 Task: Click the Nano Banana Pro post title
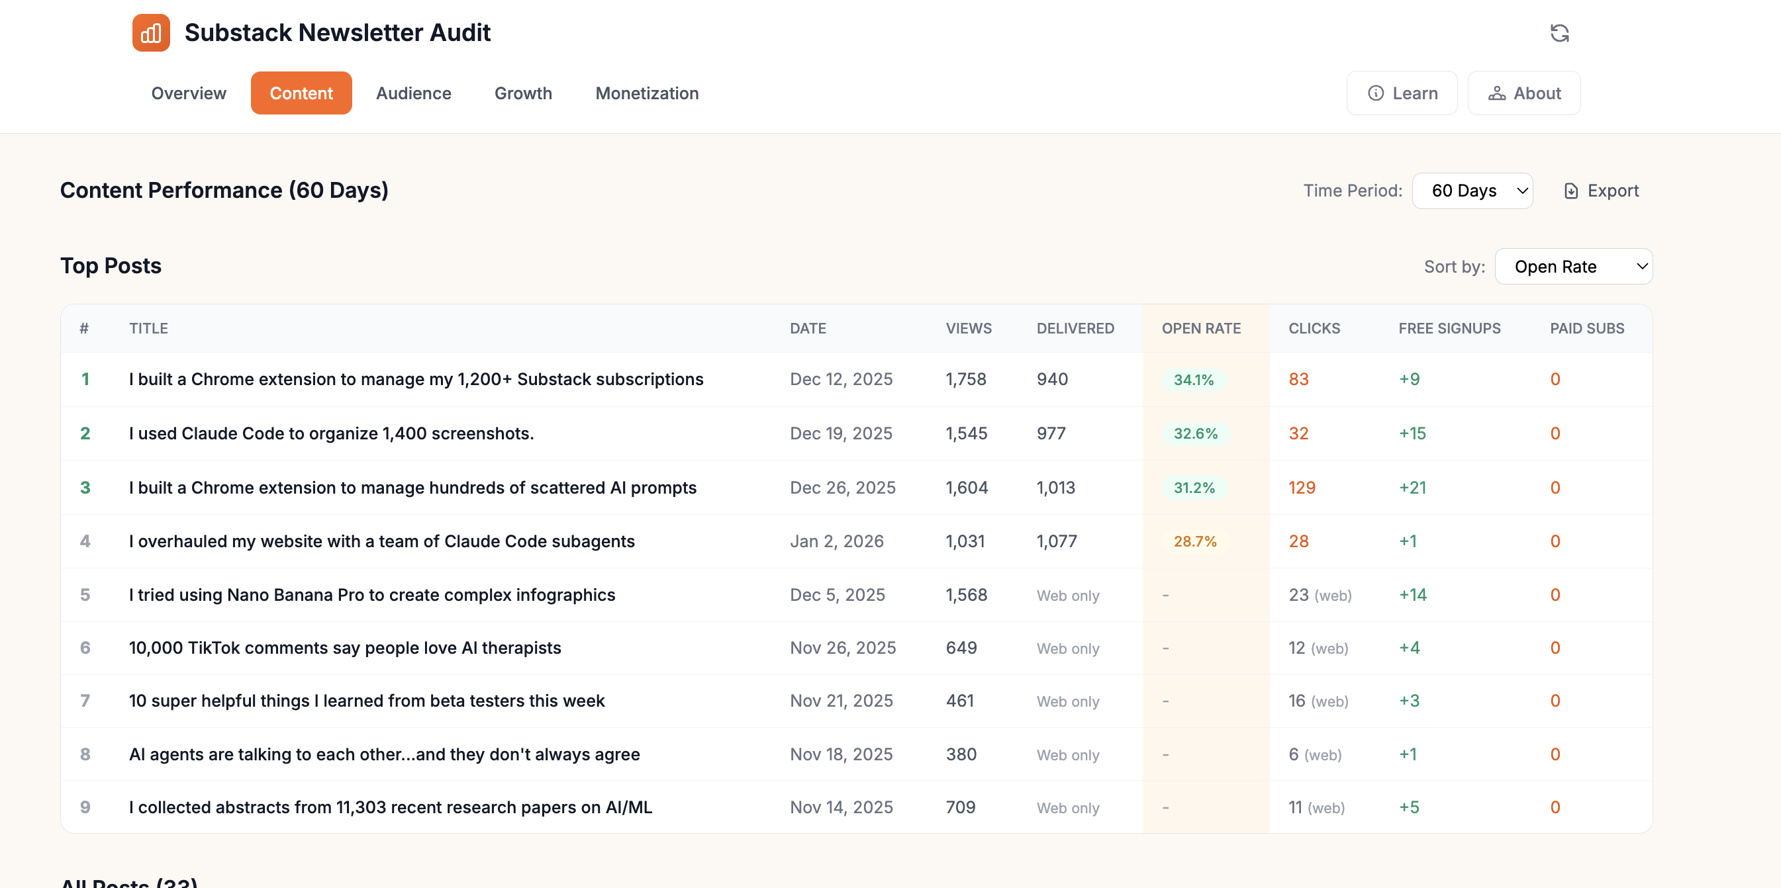(371, 594)
